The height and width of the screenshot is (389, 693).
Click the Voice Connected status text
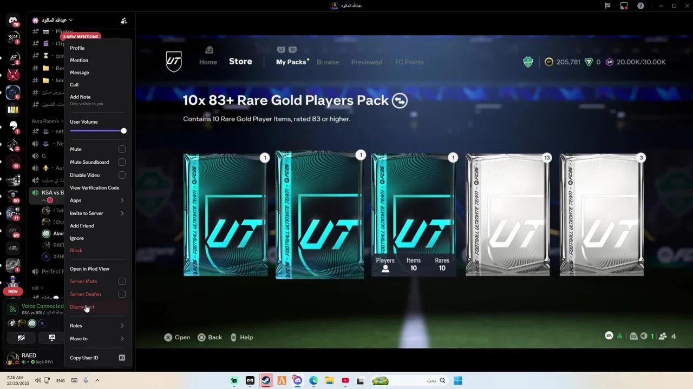click(42, 306)
